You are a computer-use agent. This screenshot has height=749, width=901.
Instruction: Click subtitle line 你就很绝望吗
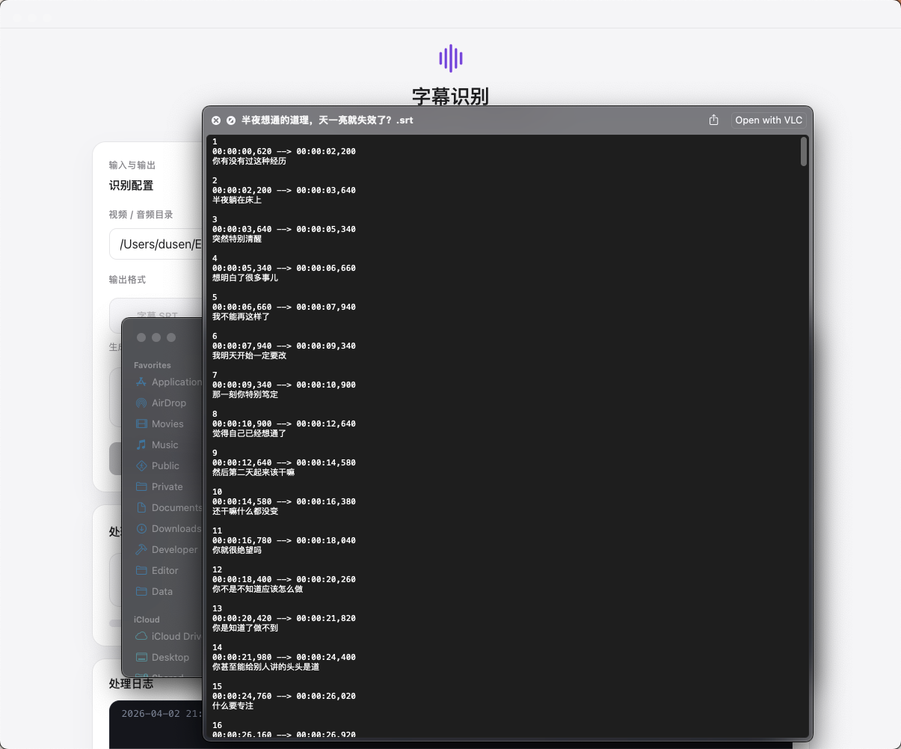pyautogui.click(x=237, y=550)
